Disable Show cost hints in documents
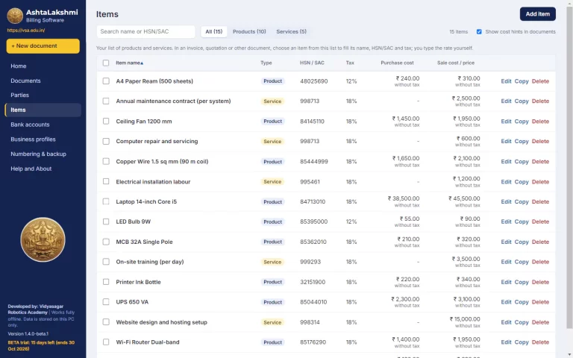Screen dimensions: 573x358 (479, 32)
